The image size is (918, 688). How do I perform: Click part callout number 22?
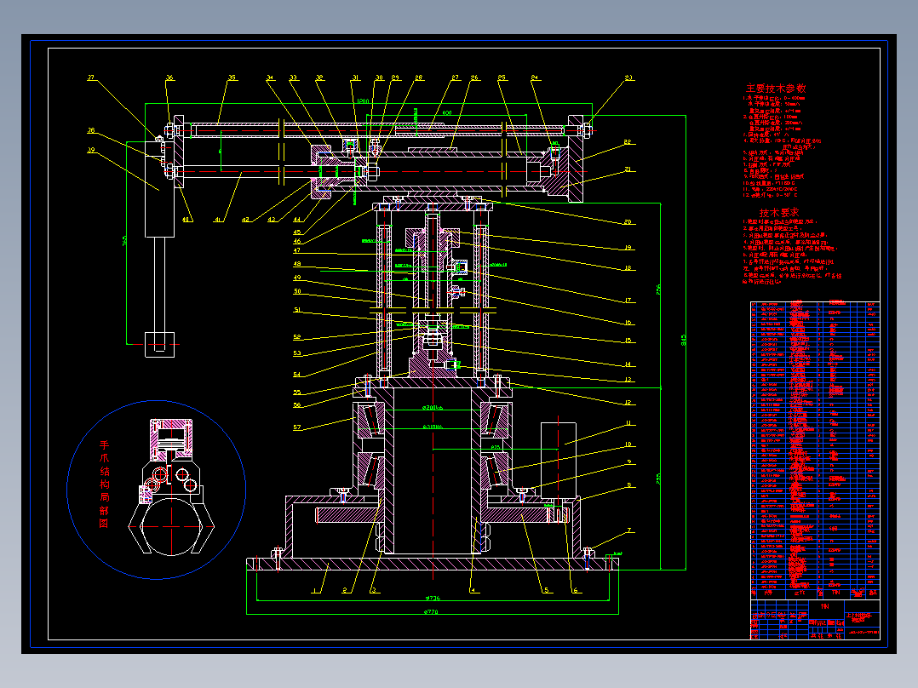point(628,141)
